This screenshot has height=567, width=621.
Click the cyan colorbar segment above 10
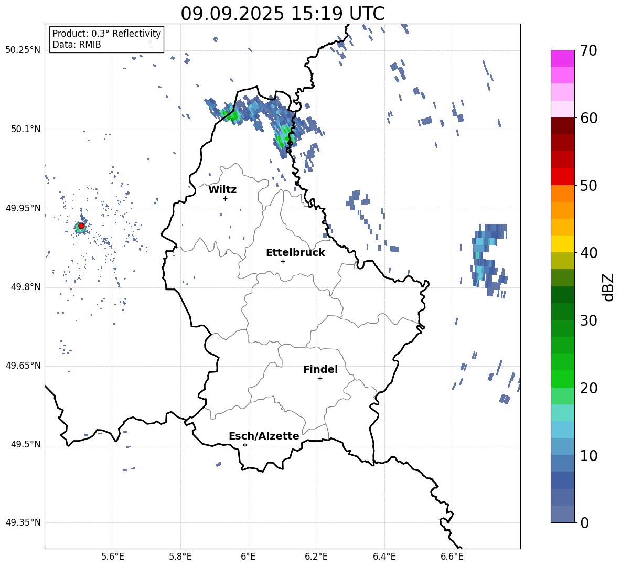(x=562, y=429)
